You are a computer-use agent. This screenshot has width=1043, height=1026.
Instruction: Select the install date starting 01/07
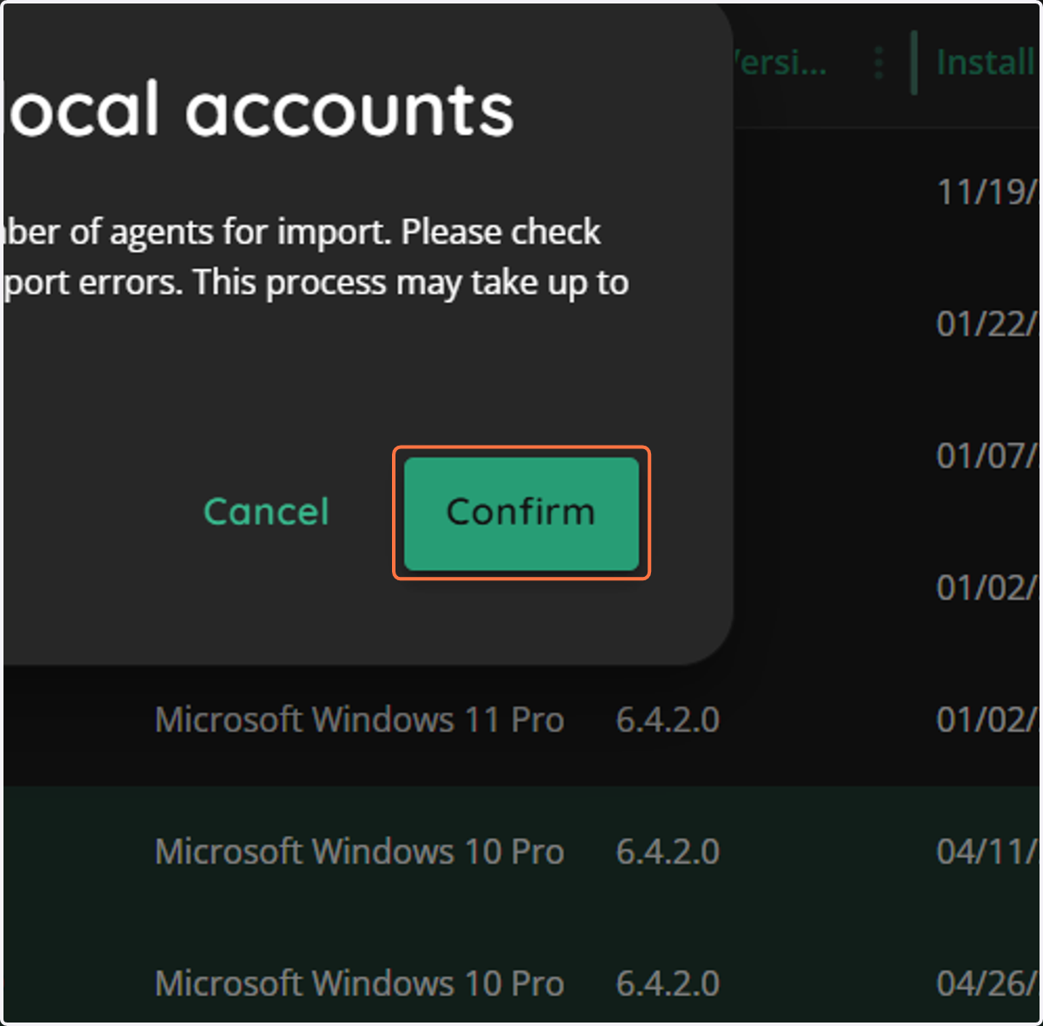pos(987,455)
